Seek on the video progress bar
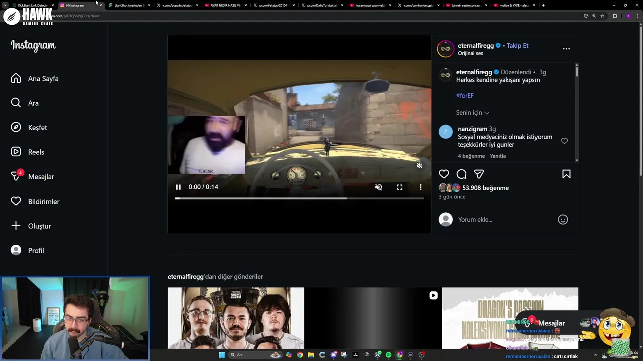The height and width of the screenshot is (361, 643). pos(299,198)
